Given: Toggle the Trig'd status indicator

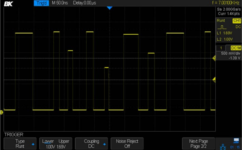Looking at the screenshot, I should pyautogui.click(x=42, y=3).
